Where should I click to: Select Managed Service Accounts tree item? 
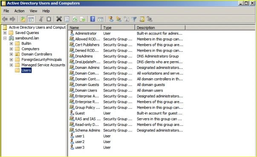point(43,65)
